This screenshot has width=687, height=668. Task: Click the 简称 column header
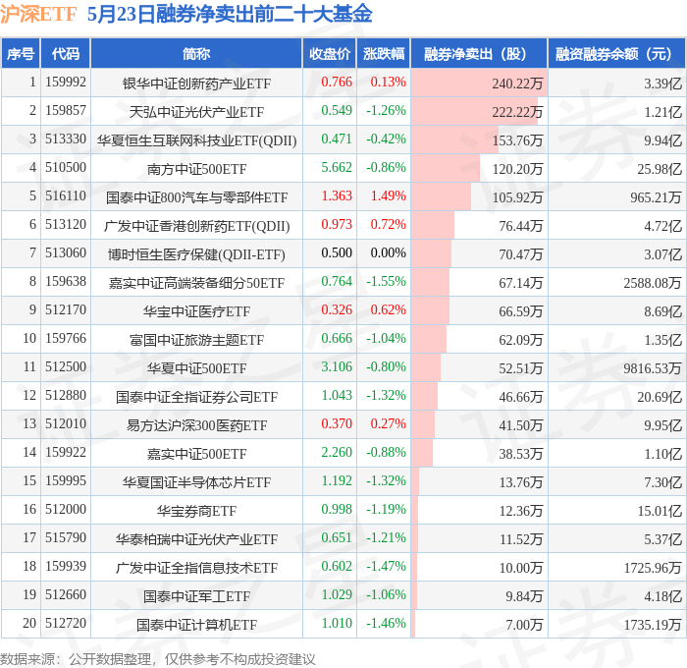[196, 53]
